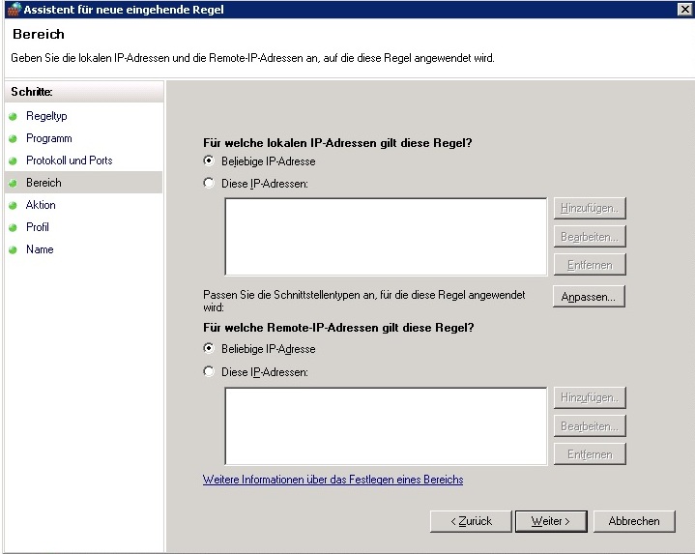Viewport: 695px width, 554px height.
Task: Click the local IP addresses list box
Action: coord(386,237)
